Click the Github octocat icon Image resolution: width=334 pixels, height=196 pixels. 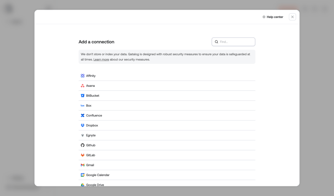click(x=82, y=145)
